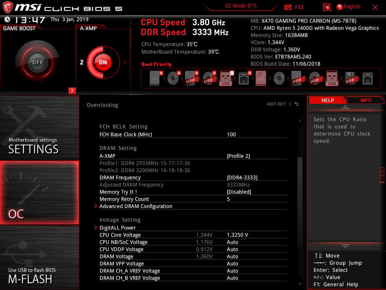Select the highlighted legacy USB key boot icon

(x=332, y=78)
